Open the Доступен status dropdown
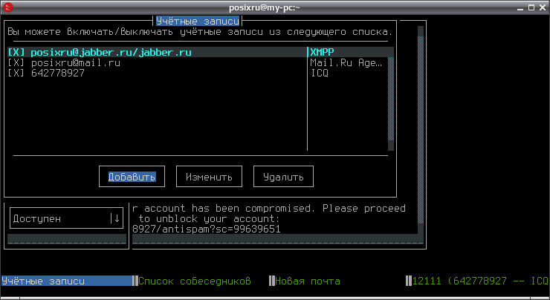Screen dimensions: 550x300 tap(66, 218)
